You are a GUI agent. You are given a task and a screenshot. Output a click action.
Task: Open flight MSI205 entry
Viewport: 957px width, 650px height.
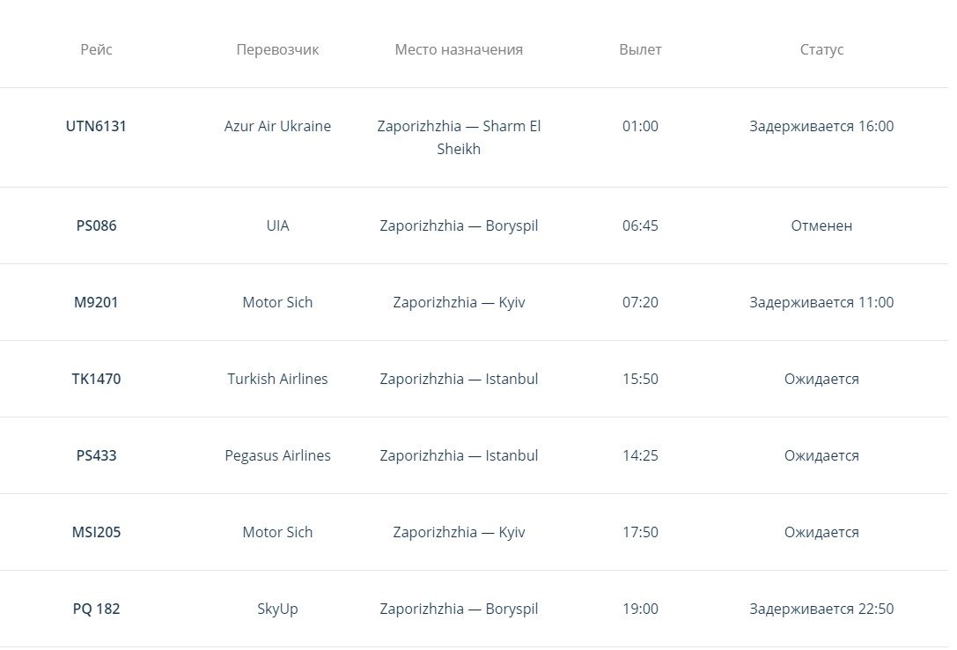(x=96, y=532)
